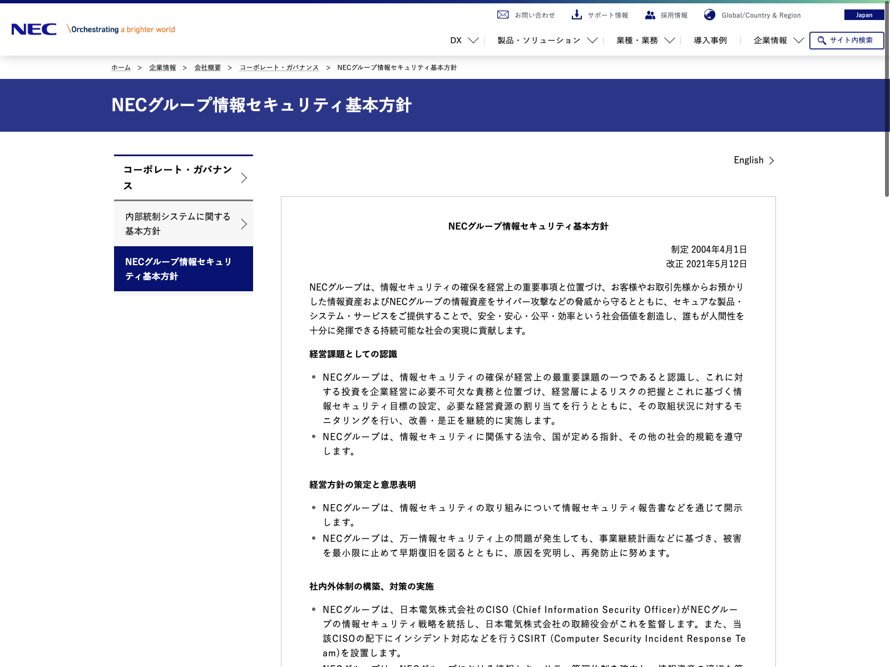Click the support download icon
The image size is (890, 667).
coord(577,15)
